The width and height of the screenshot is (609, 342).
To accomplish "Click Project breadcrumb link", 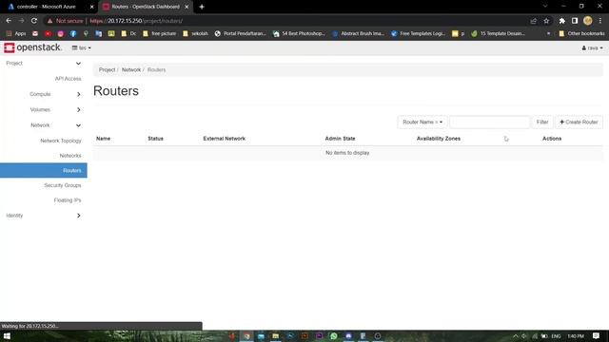I will click(107, 69).
